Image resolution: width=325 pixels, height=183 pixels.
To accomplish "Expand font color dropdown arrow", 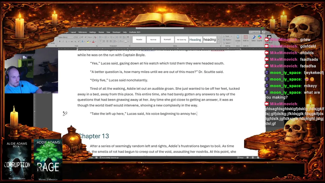I will click(x=96, y=41).
